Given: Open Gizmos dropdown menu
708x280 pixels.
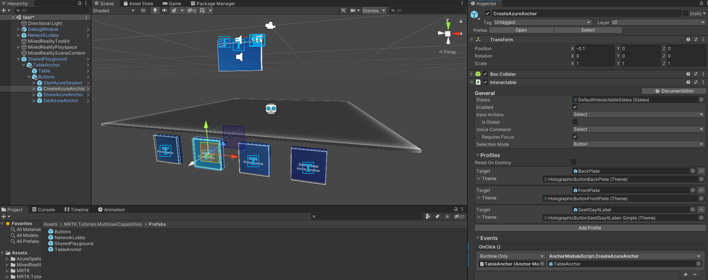Looking at the screenshot, I should click(374, 11).
